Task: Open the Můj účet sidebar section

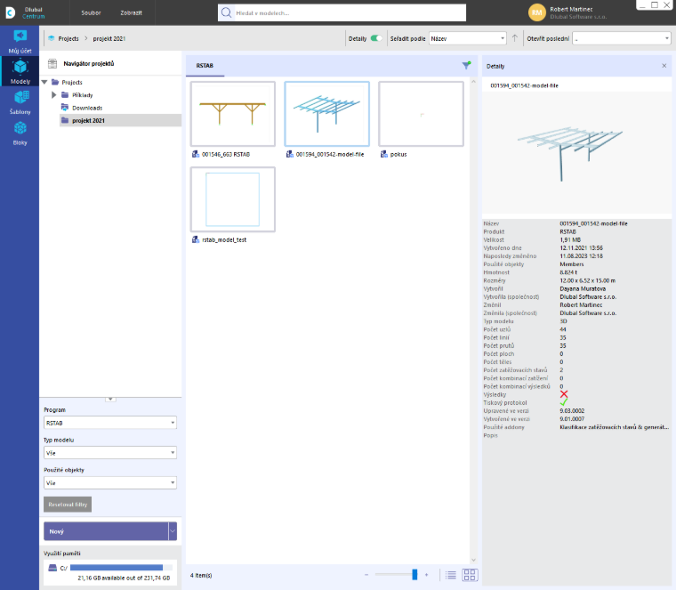Action: pos(20,42)
